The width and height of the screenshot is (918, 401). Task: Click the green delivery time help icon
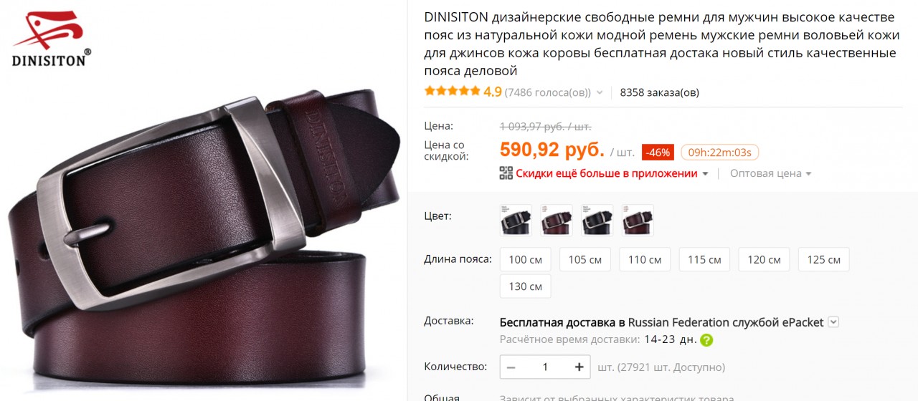[706, 340]
